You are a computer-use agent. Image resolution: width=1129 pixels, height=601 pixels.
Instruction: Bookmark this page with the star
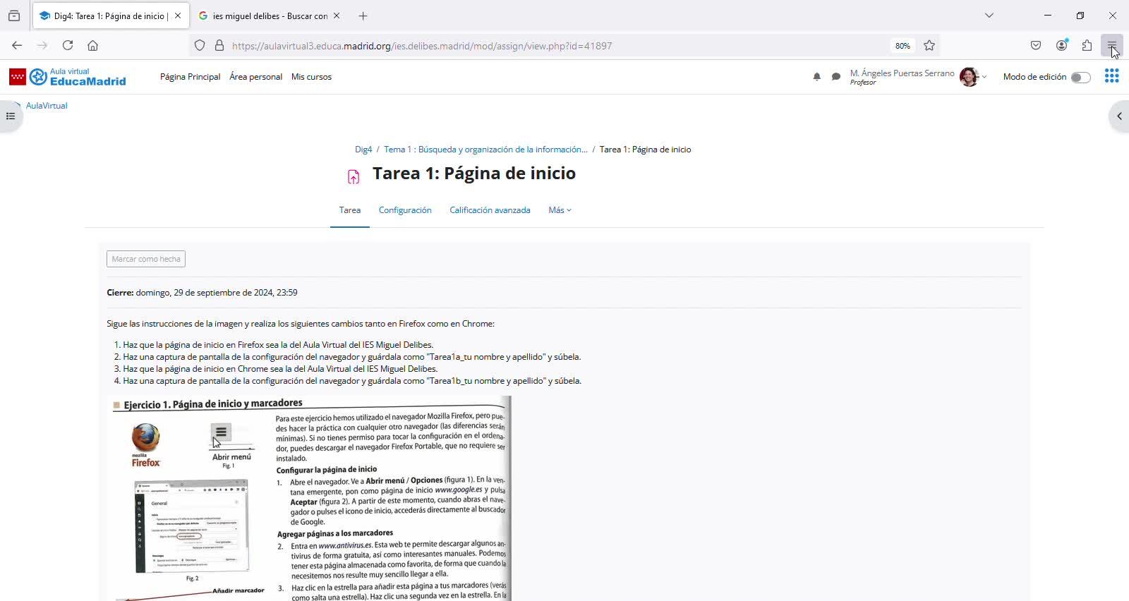pyautogui.click(x=929, y=46)
